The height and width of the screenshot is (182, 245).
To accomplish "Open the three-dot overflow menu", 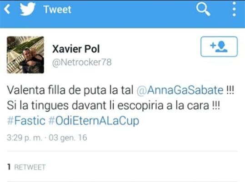I will pos(234,9).
